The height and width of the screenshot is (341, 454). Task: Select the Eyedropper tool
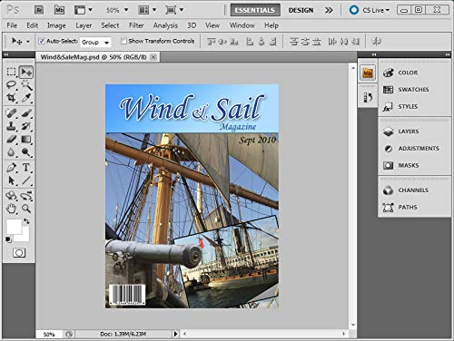pyautogui.click(x=26, y=98)
